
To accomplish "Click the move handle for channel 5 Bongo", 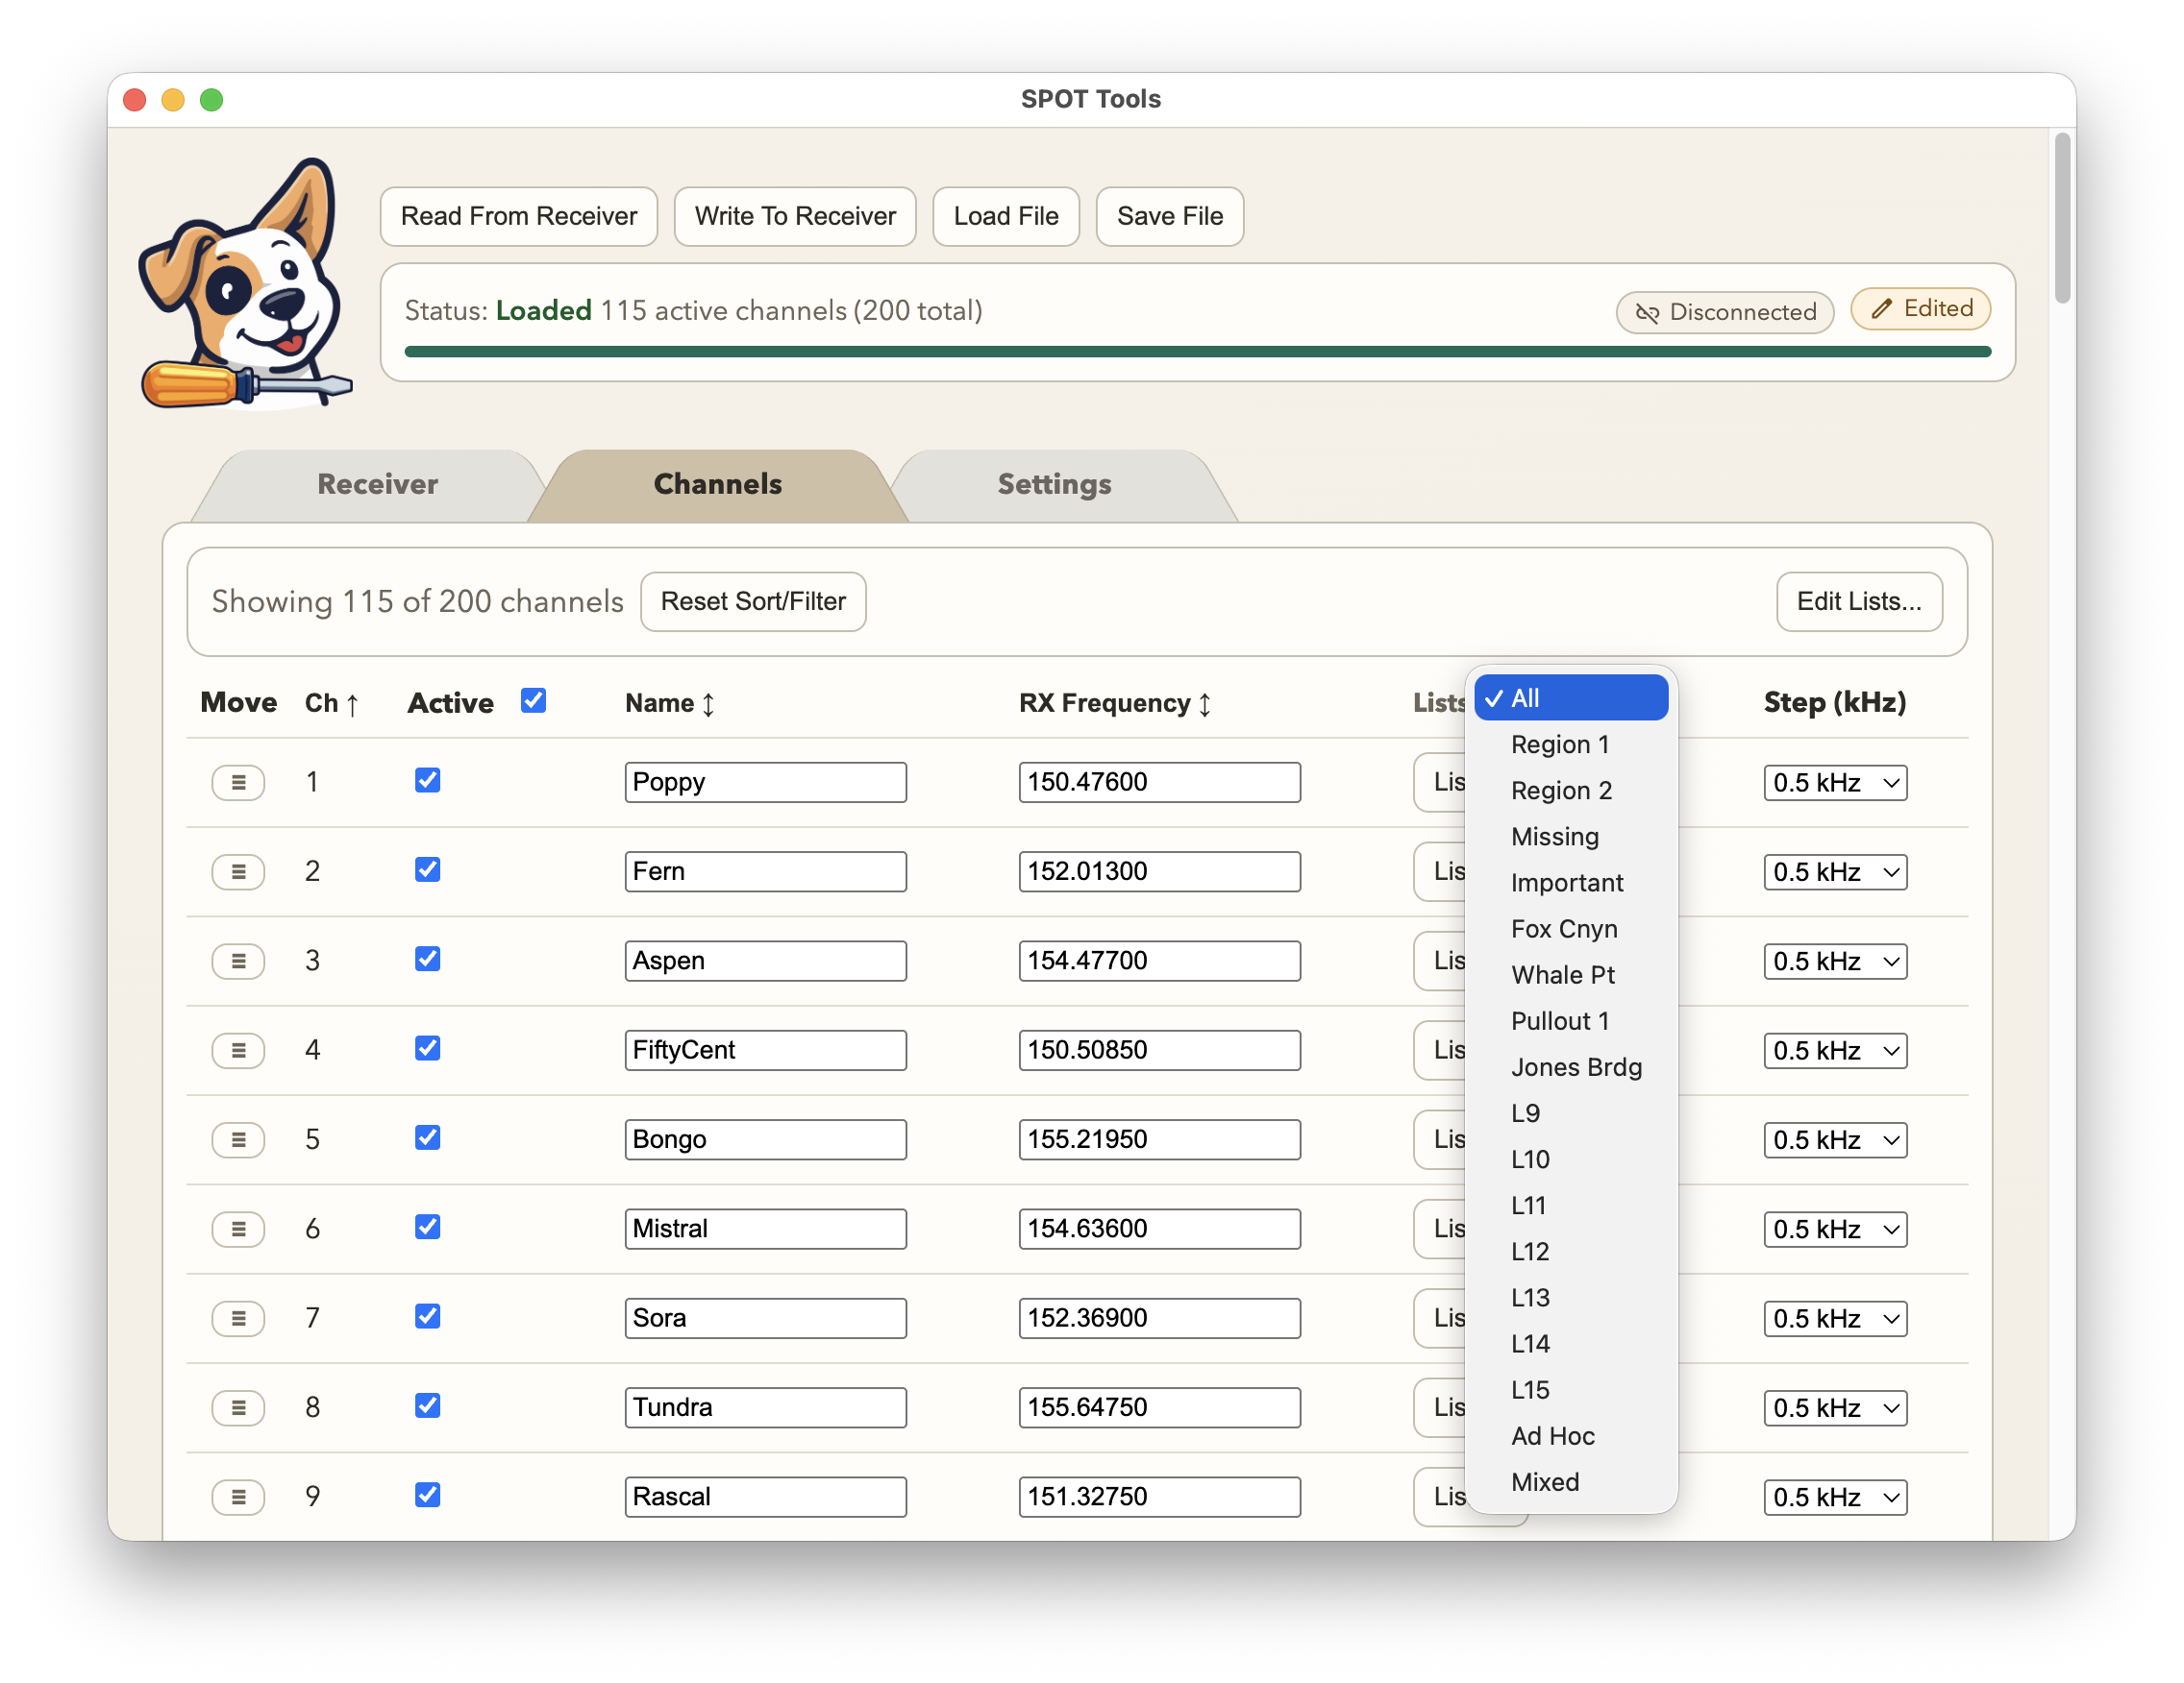I will [238, 1139].
